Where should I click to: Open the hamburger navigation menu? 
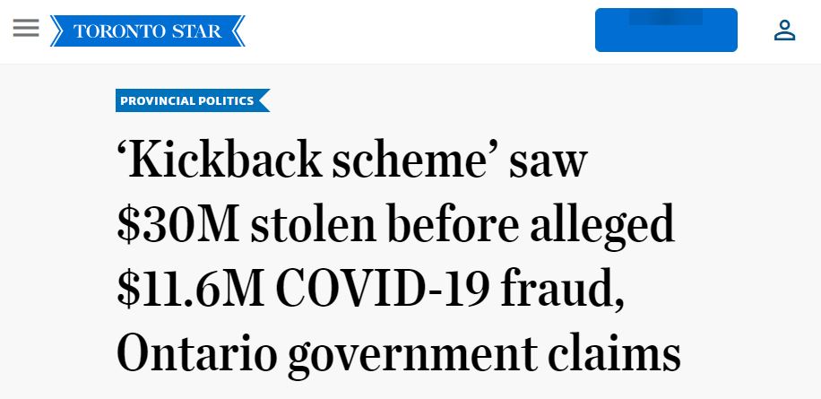26,29
